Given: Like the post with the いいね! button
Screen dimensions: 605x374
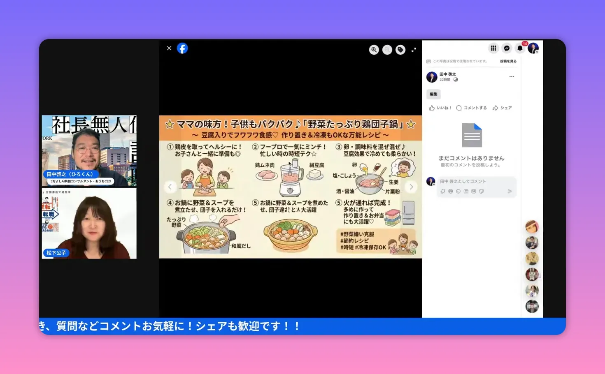Looking at the screenshot, I should coord(440,108).
